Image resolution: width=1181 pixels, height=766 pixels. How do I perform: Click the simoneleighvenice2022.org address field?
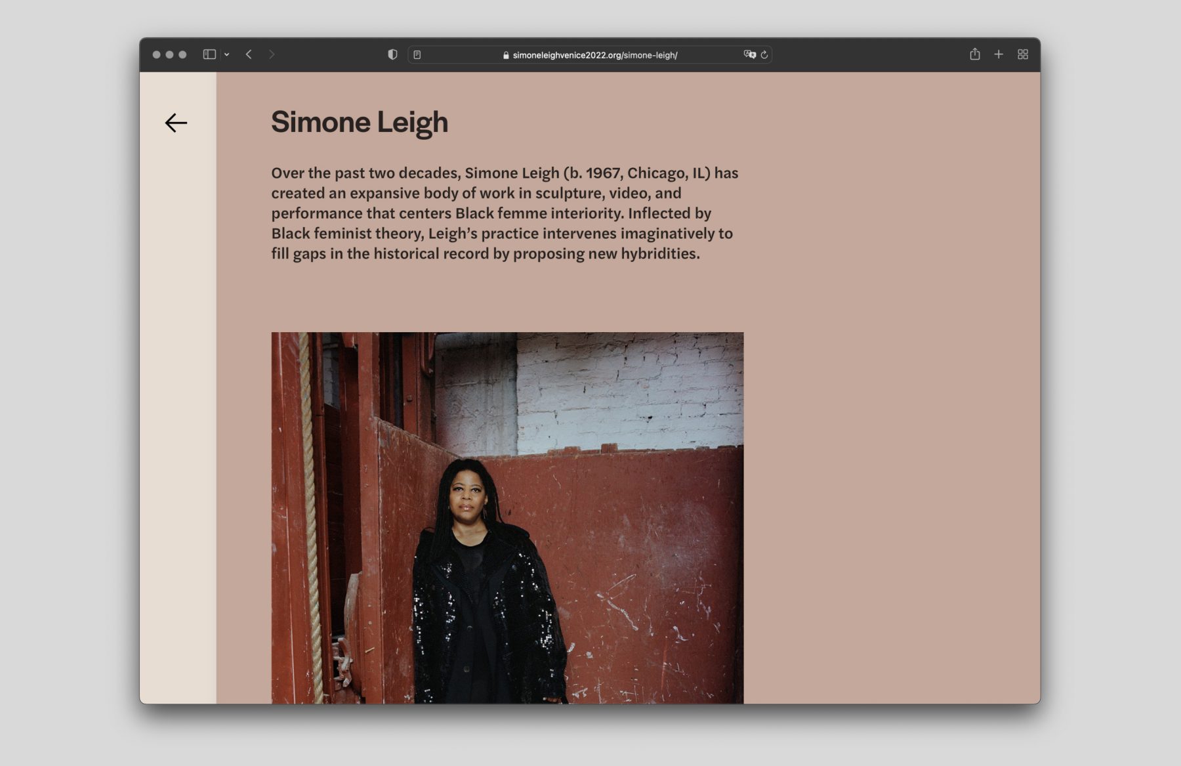pos(590,55)
